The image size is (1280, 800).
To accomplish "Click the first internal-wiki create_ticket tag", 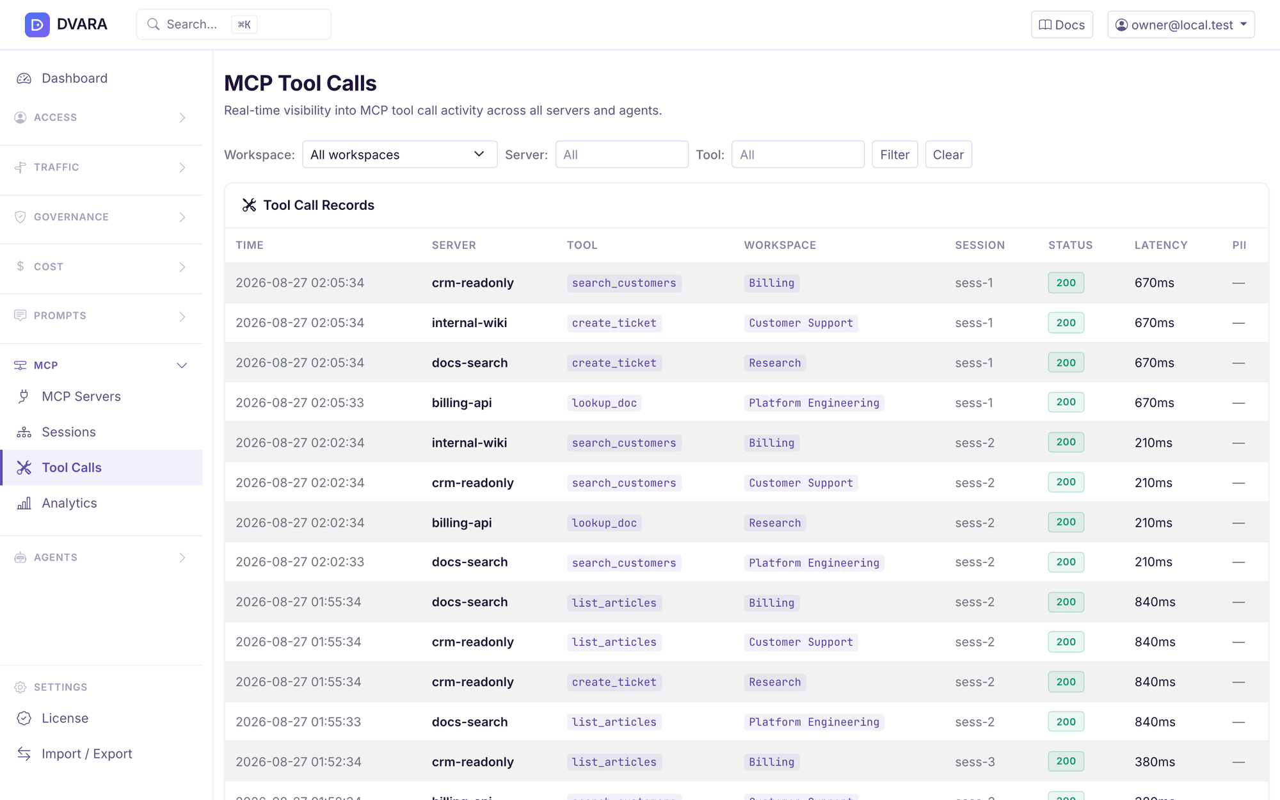I will [614, 323].
